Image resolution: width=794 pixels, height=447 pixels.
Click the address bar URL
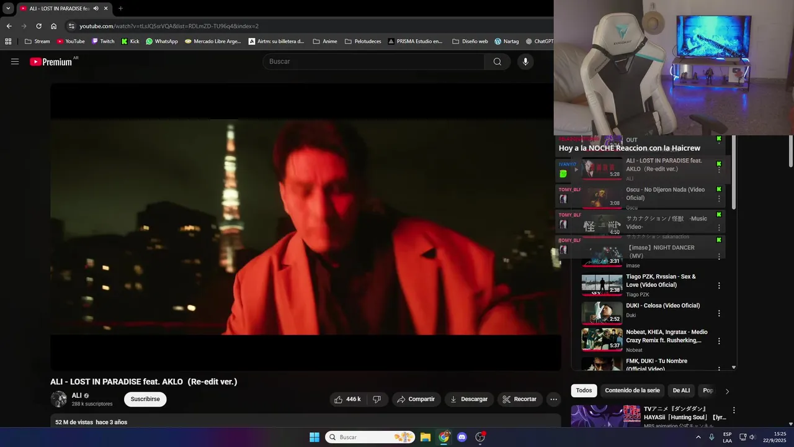pyautogui.click(x=169, y=26)
